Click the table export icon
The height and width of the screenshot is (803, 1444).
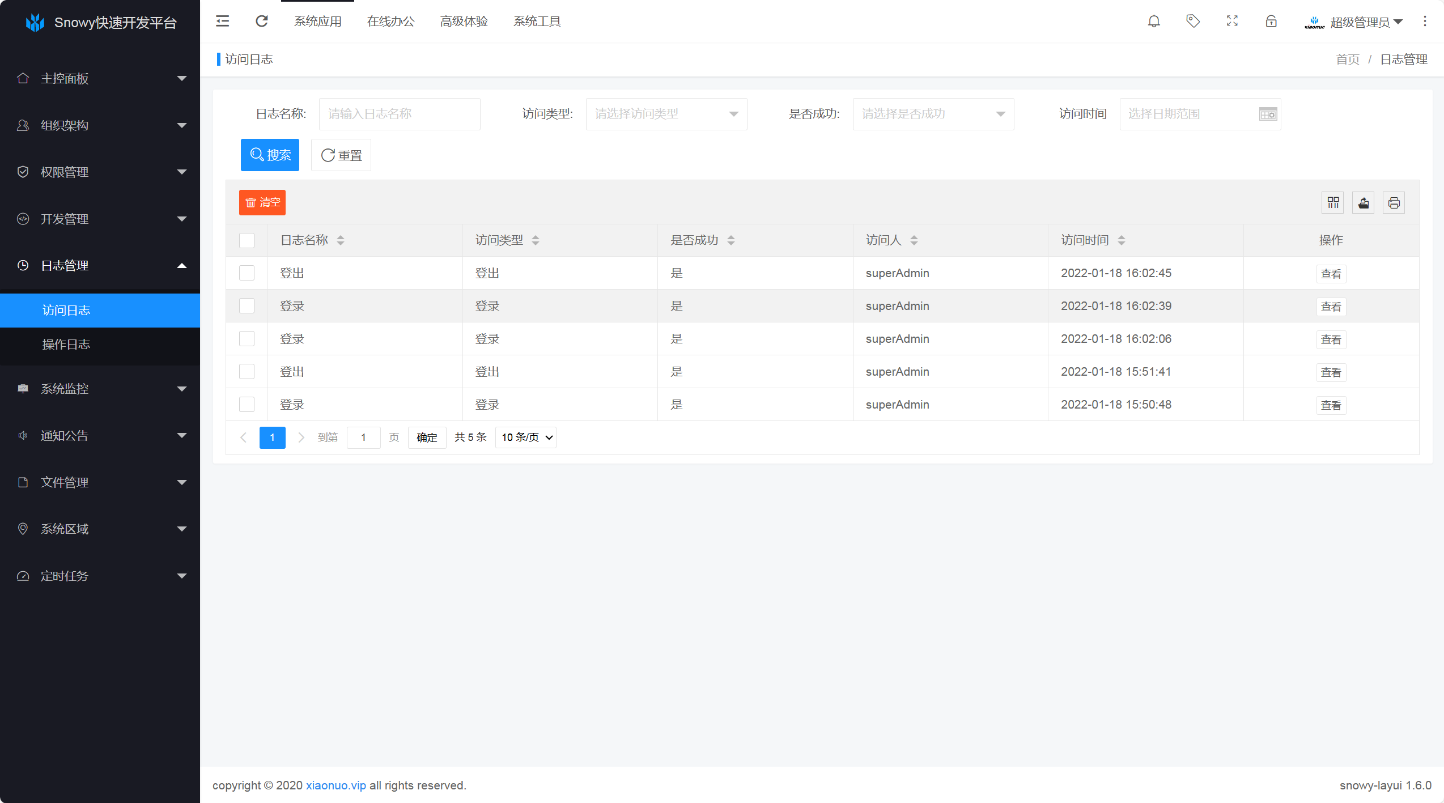point(1364,203)
